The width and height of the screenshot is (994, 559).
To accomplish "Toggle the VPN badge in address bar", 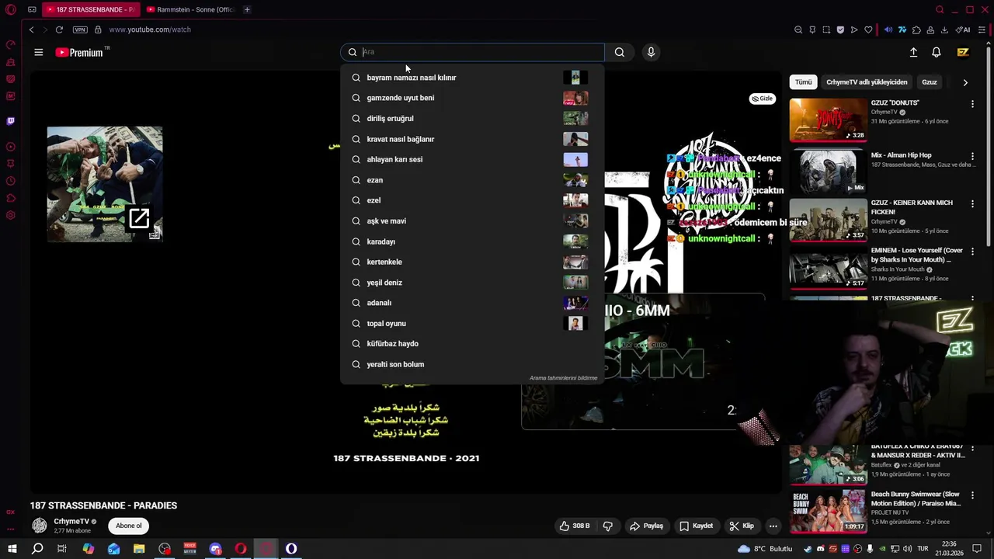I will click(x=80, y=30).
